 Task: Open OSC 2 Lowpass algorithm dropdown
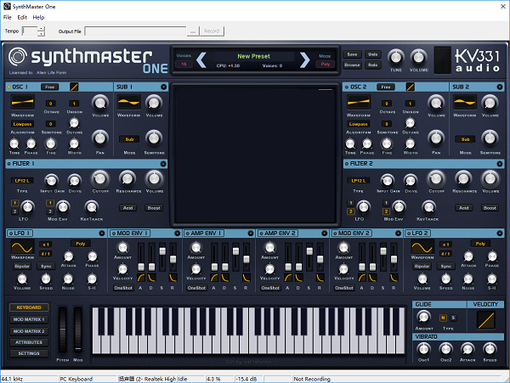coord(358,124)
